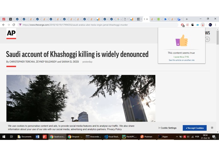Open Microsoft Word from the taskbar
Viewport: 219px width, 156px height.
click(37, 137)
